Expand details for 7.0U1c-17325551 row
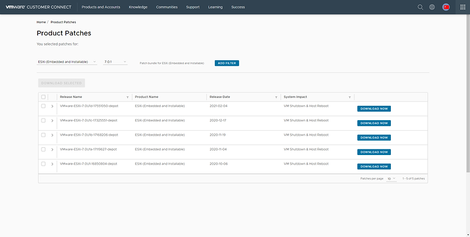The image size is (470, 237). (x=52, y=121)
